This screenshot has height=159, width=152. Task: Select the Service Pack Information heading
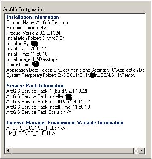(x=36, y=86)
